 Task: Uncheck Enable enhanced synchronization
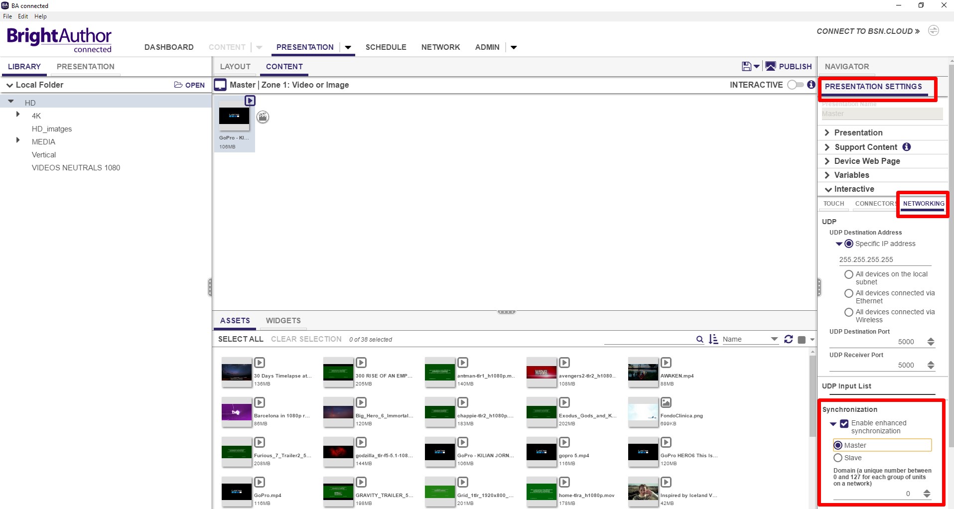[844, 423]
